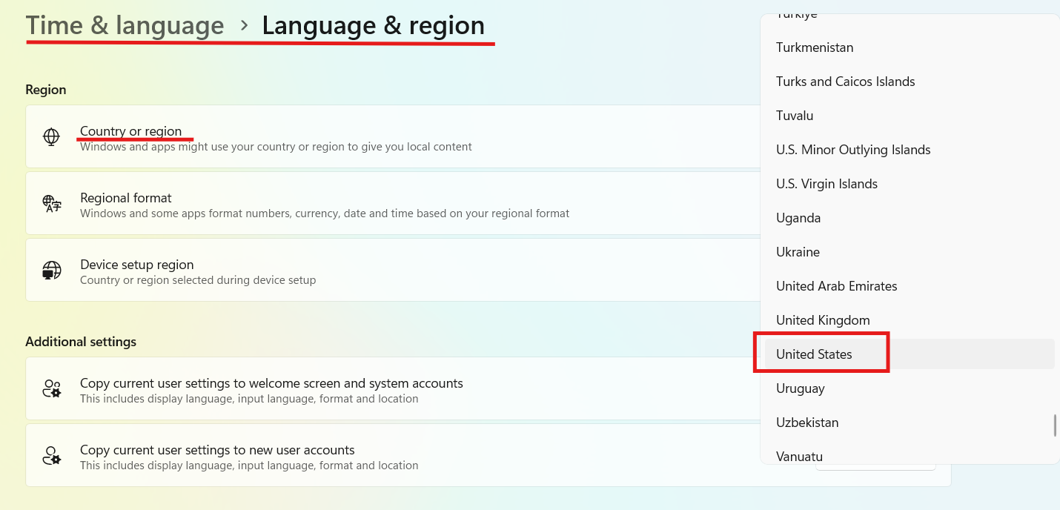Choose Vanuatu at the bottom of the list

pos(799,456)
